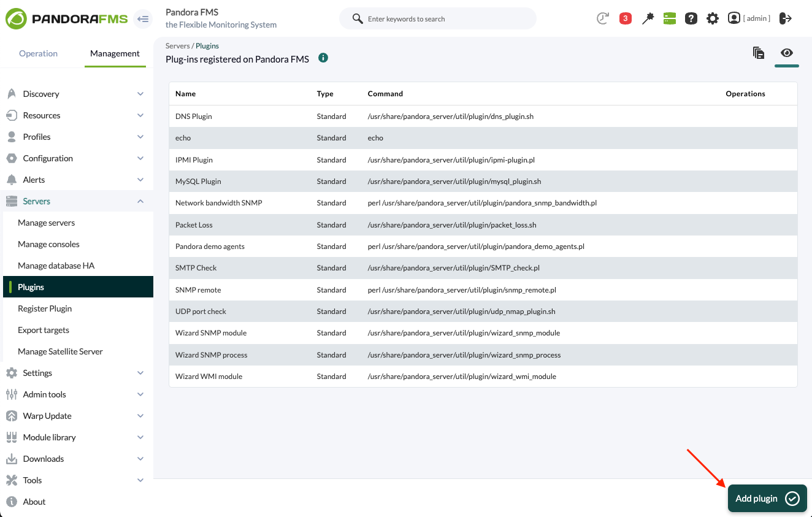Click the copy documents icon above table

point(759,53)
